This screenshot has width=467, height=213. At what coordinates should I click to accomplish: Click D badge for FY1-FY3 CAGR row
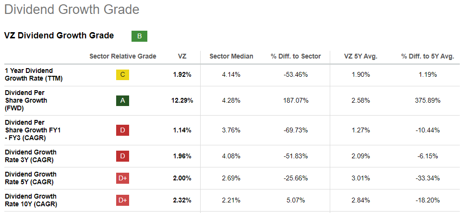[123, 130]
